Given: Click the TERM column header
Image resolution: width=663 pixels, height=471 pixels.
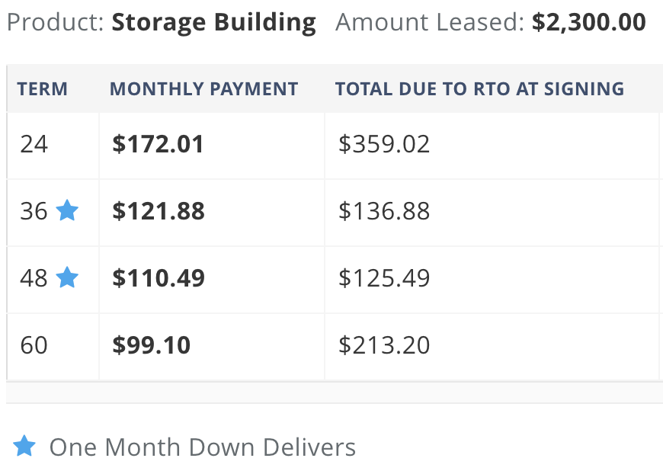Looking at the screenshot, I should 42,88.
